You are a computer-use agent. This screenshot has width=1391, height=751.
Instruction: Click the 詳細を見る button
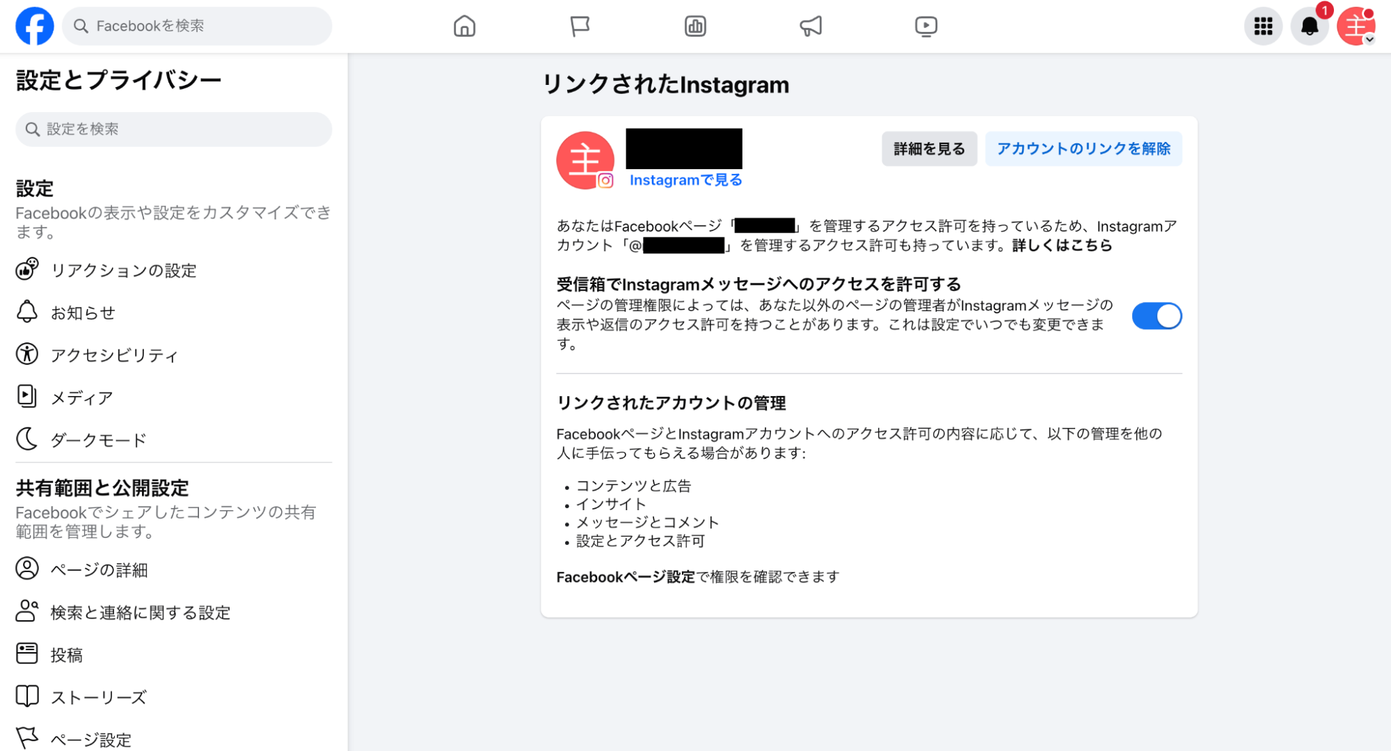pyautogui.click(x=929, y=149)
